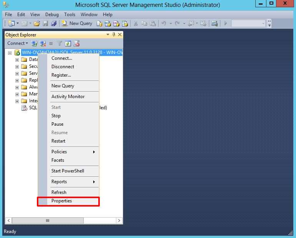The width and height of the screenshot is (296, 238).
Task: Click the Open File folder icon
Action: click(37, 23)
